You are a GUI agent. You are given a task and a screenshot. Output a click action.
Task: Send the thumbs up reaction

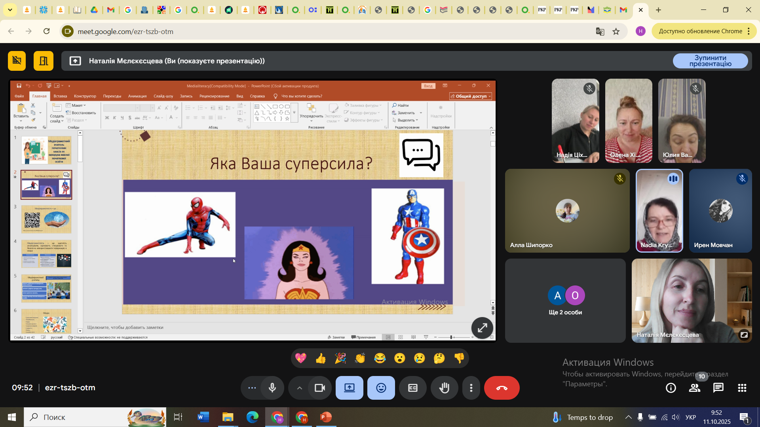320,358
